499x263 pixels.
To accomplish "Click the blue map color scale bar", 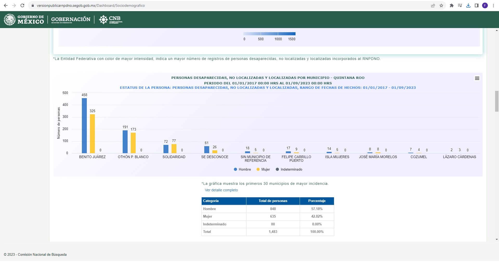I will (269, 34).
